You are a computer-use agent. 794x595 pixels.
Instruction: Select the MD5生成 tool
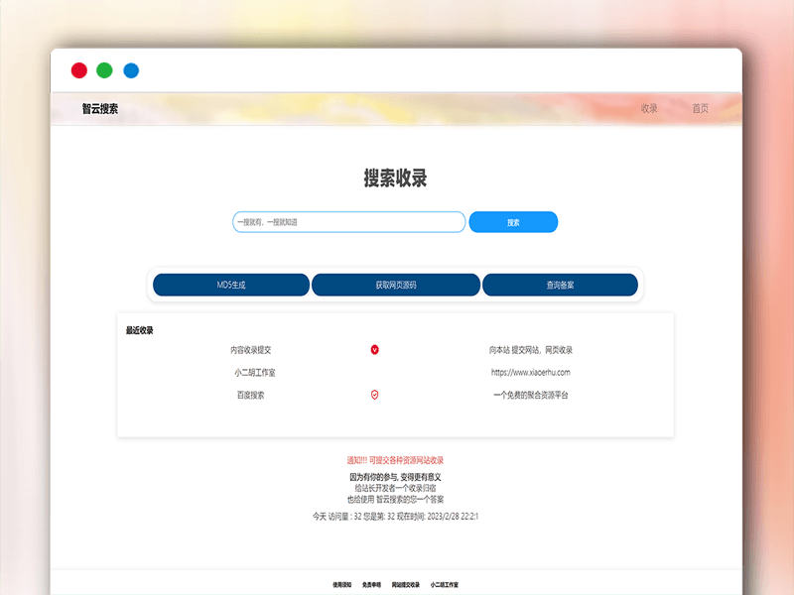[230, 285]
